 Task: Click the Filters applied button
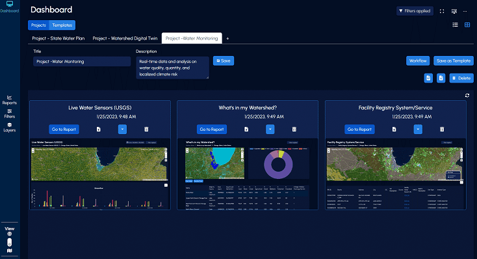point(415,11)
